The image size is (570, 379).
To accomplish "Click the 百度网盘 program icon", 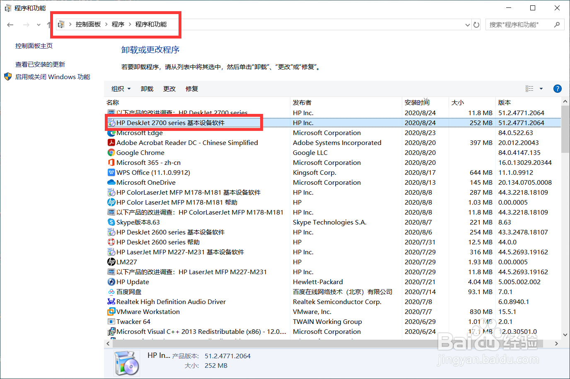I will tap(110, 292).
